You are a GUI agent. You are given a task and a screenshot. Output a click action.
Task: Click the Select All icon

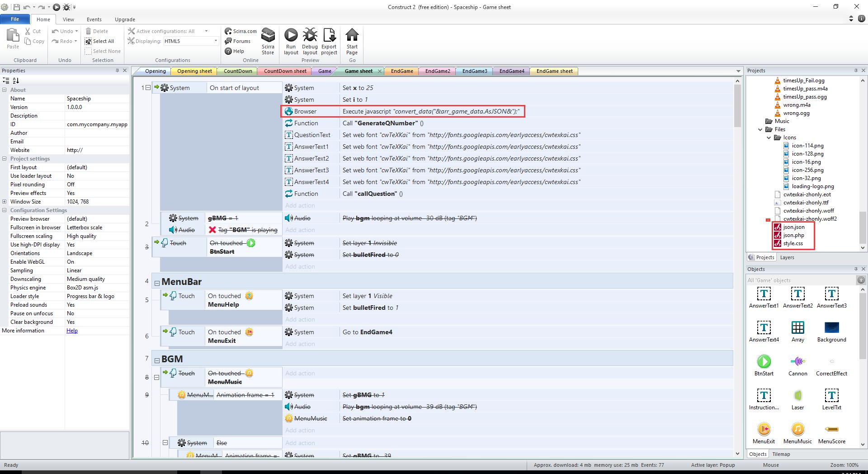[x=88, y=41]
